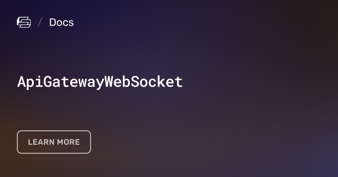Open Docs next to the logo
This screenshot has height=177, width=338.
tap(61, 22)
